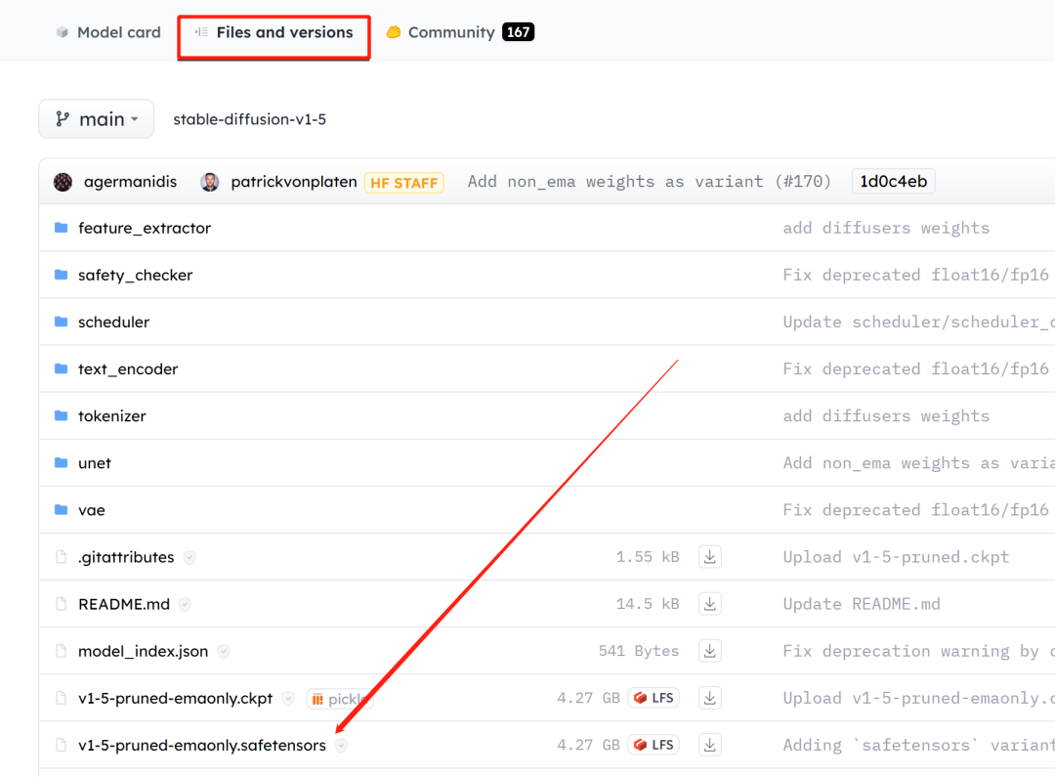Image resolution: width=1055 pixels, height=777 pixels.
Task: Click the text_encoder folder icon
Action: click(x=62, y=369)
